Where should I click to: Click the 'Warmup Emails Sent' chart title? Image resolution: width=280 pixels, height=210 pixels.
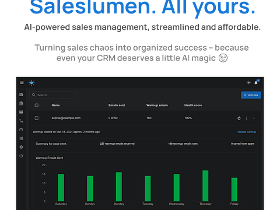click(50, 158)
